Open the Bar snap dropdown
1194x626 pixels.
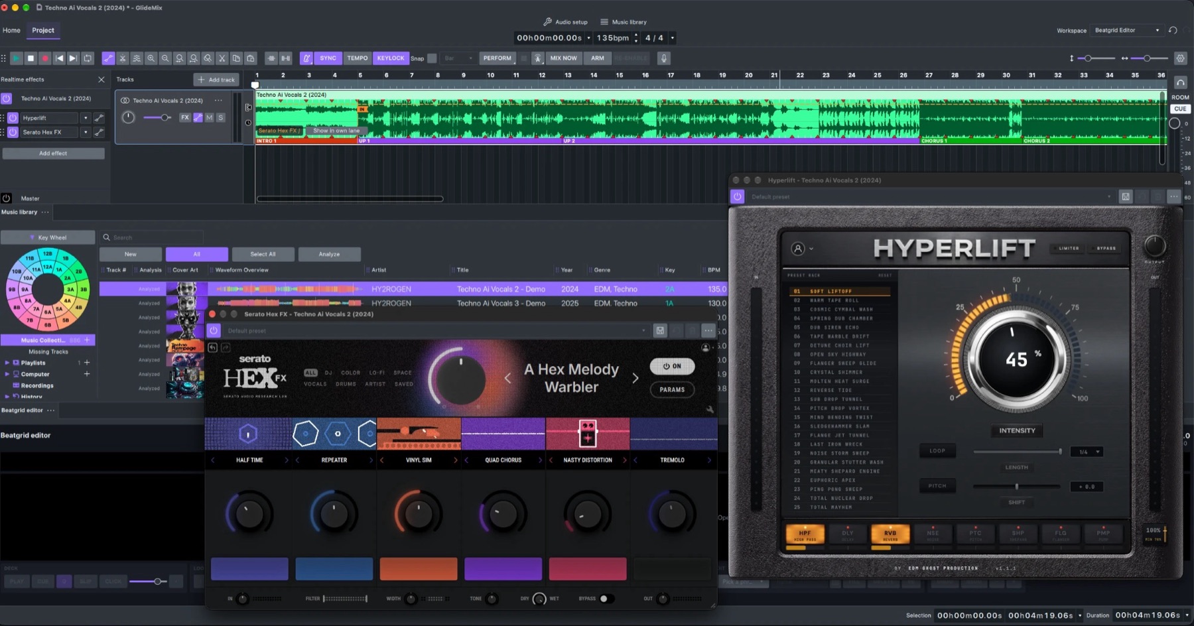click(458, 58)
